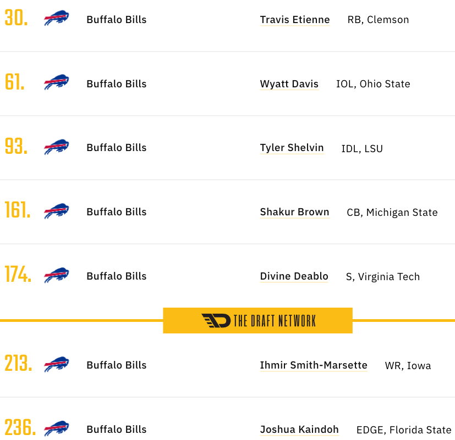Viewport: 455px width, 440px height.
Task: Click Buffalo Bills team name at pick 213
Action: click(x=116, y=365)
